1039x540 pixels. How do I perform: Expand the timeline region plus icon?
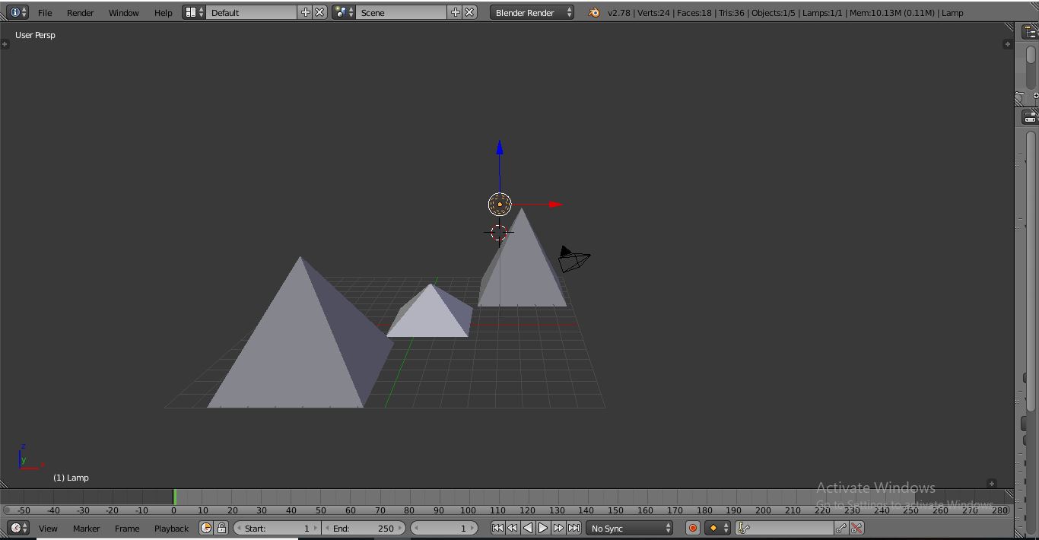click(991, 484)
